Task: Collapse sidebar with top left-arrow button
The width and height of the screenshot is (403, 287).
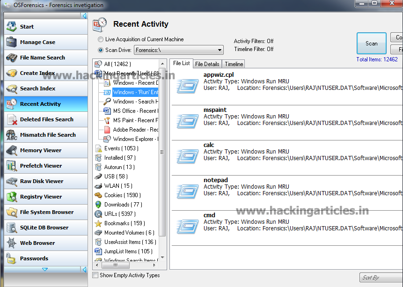Action: [84, 16]
